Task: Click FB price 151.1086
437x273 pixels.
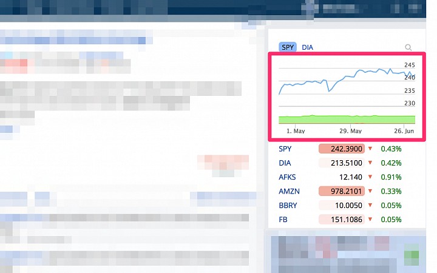Action: point(342,220)
